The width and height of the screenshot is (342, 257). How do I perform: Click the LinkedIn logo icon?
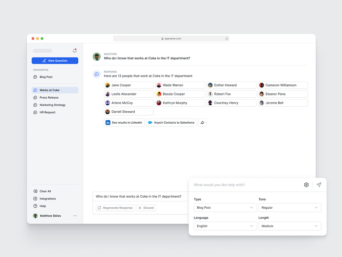(108, 123)
